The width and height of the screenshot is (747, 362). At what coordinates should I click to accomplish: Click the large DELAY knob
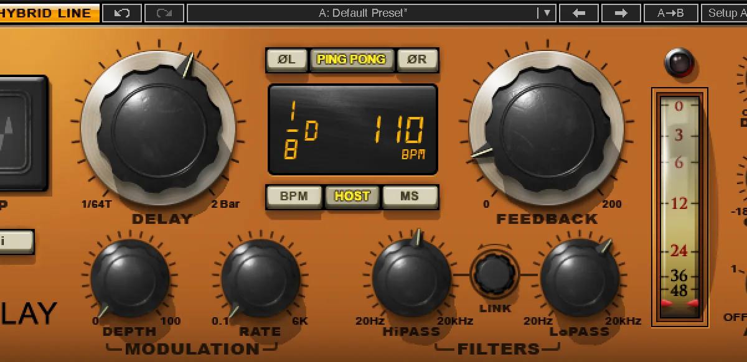click(158, 128)
